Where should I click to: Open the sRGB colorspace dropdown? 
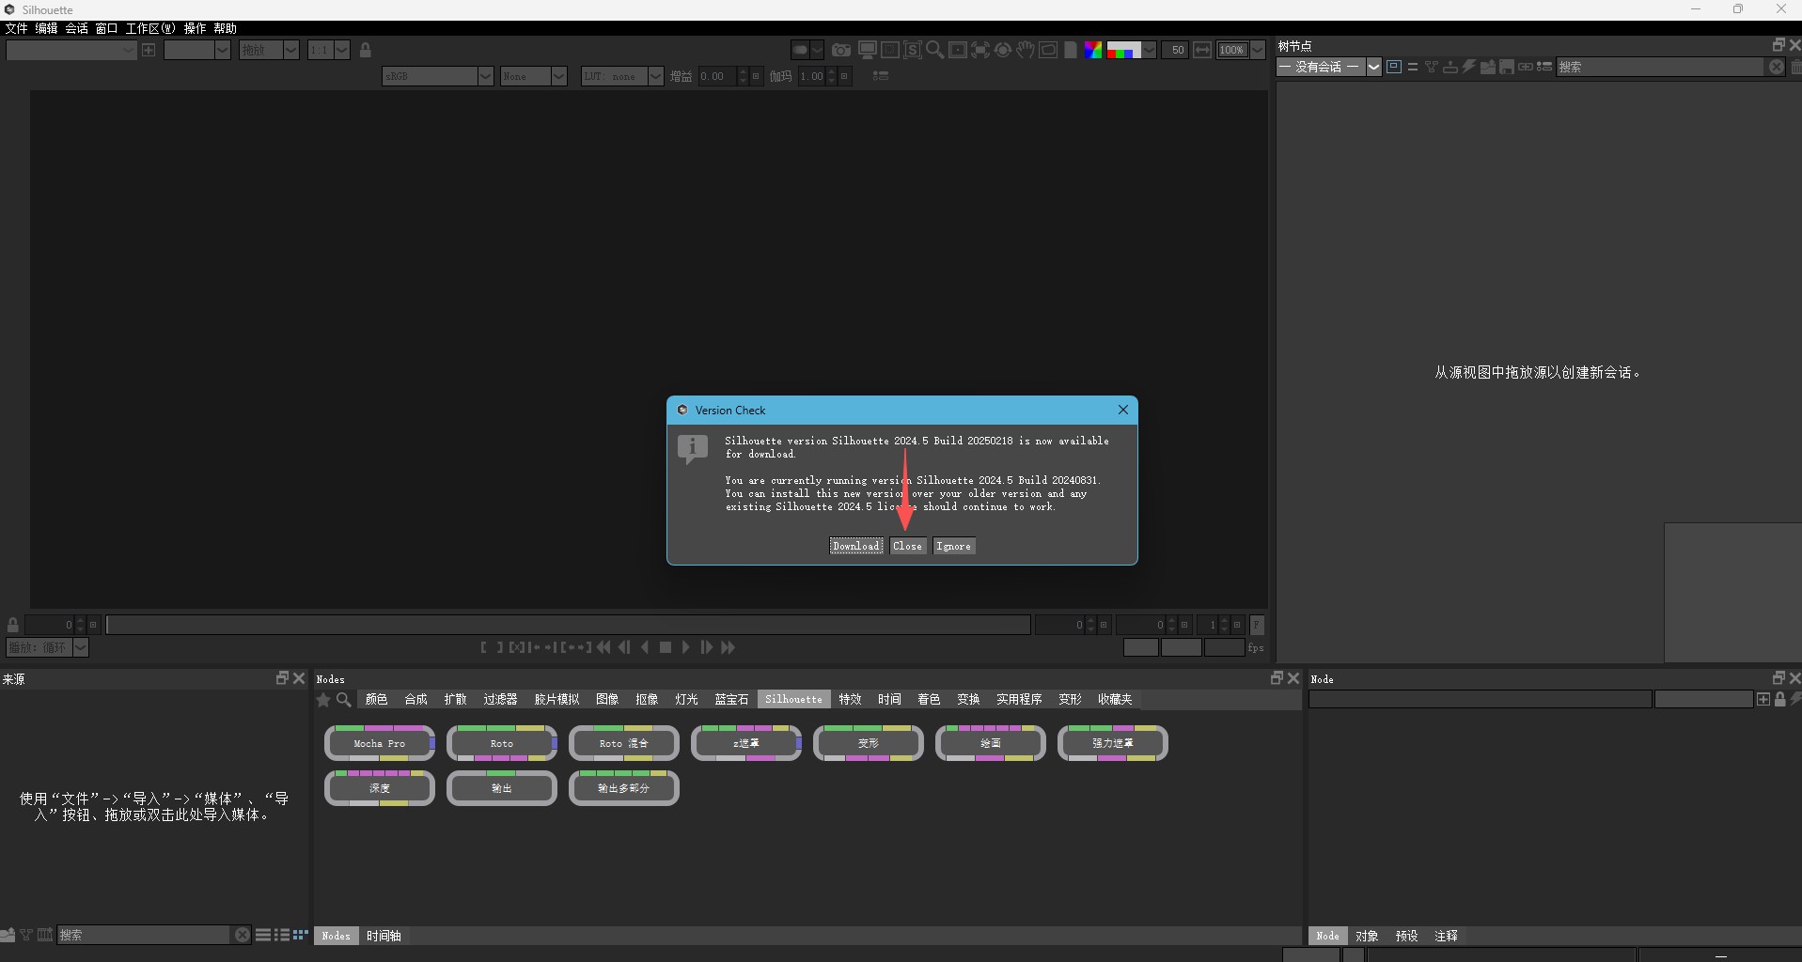coord(438,76)
